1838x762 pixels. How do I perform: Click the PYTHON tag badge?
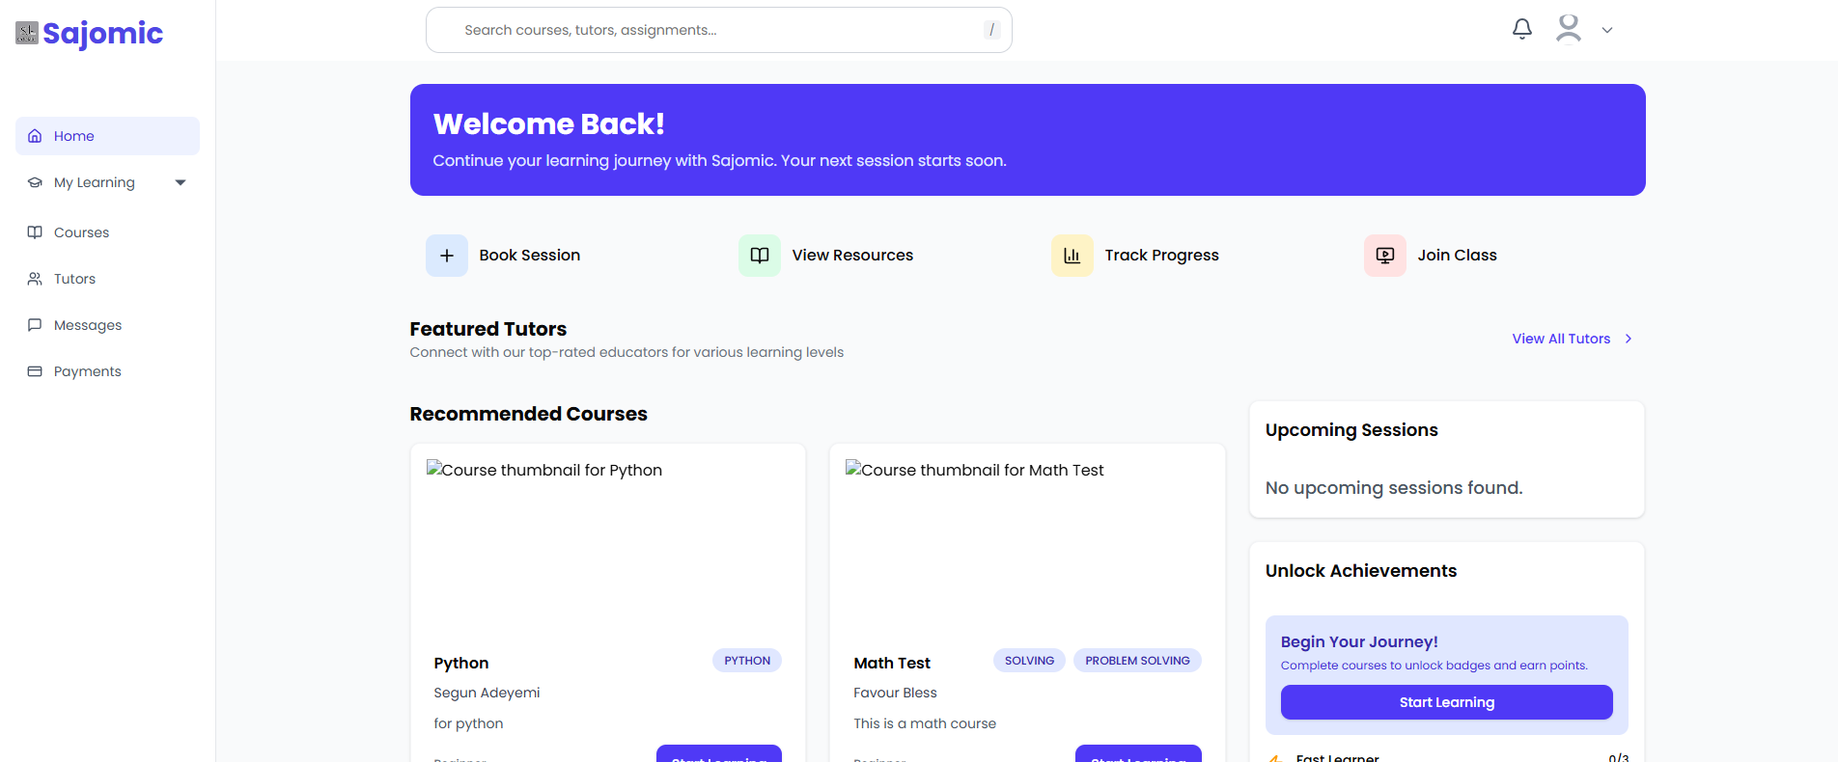tap(747, 661)
